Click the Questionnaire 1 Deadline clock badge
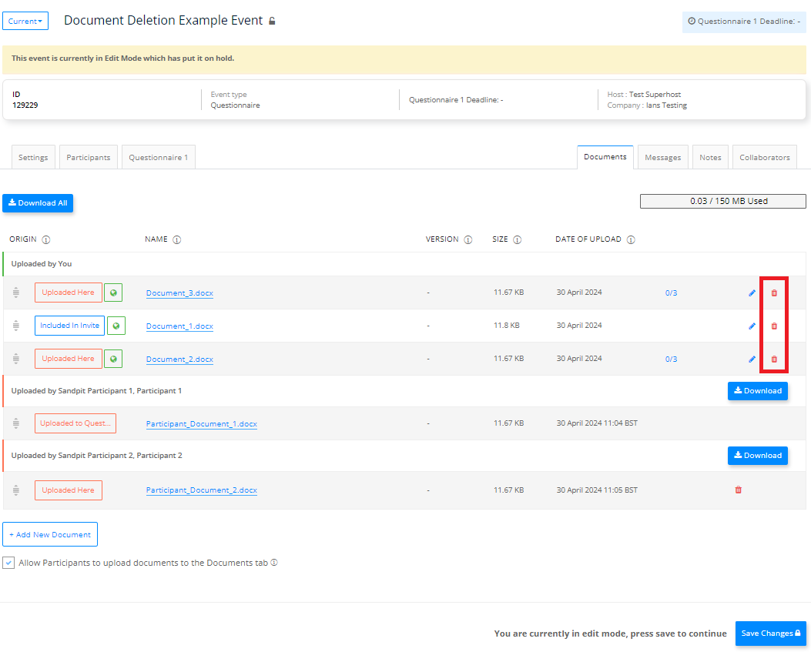The height and width of the screenshot is (652, 811). point(744,22)
